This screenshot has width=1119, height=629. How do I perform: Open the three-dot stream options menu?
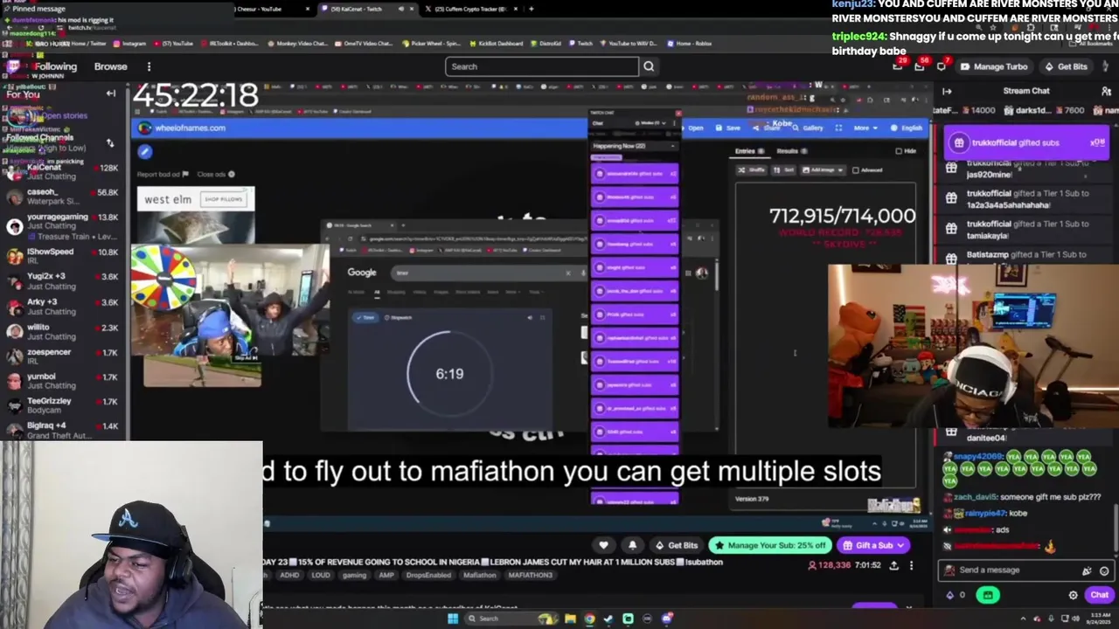[x=911, y=565]
